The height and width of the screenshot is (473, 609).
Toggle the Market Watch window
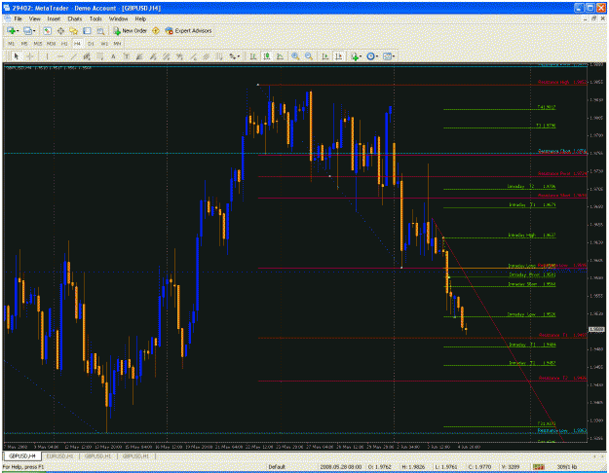[47, 30]
